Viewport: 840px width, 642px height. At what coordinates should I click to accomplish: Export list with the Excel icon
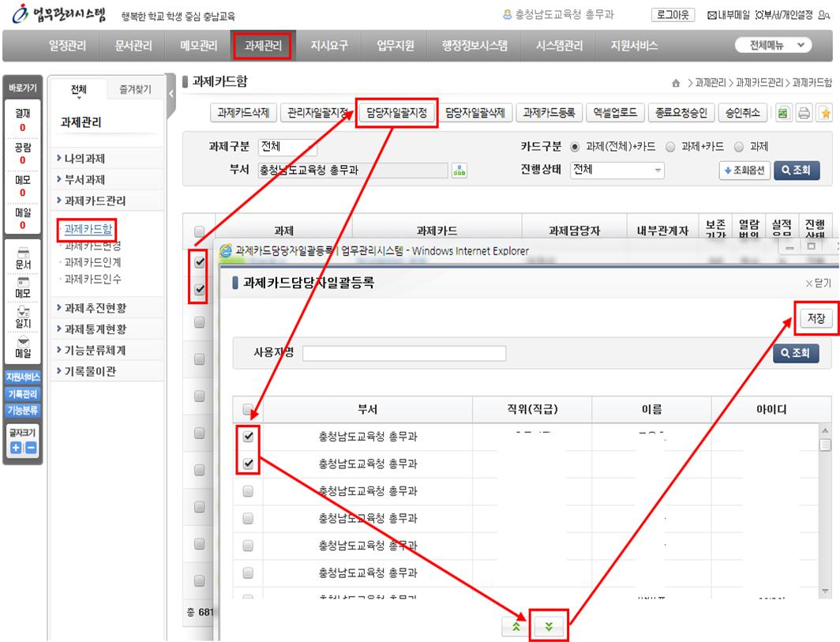click(783, 113)
